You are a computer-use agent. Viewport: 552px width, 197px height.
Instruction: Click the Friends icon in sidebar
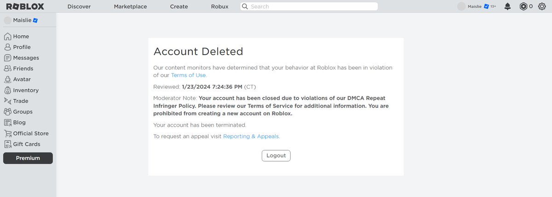point(7,68)
